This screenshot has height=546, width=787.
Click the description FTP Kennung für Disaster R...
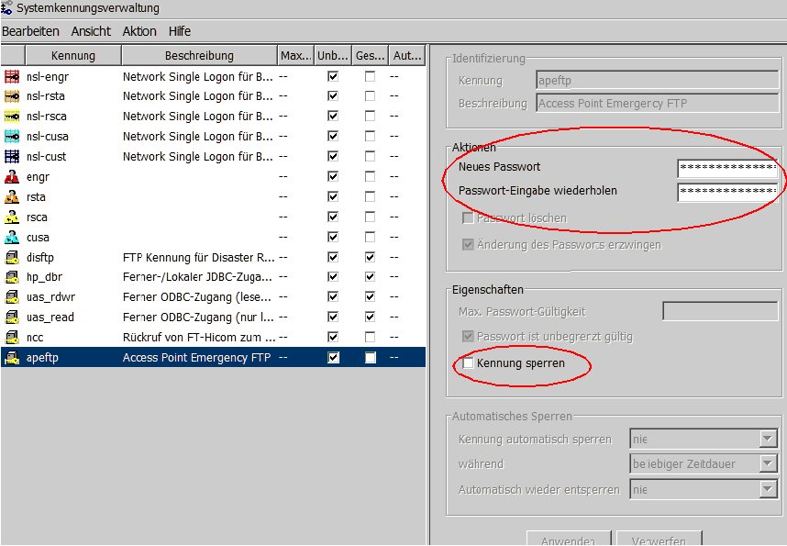pyautogui.click(x=199, y=257)
